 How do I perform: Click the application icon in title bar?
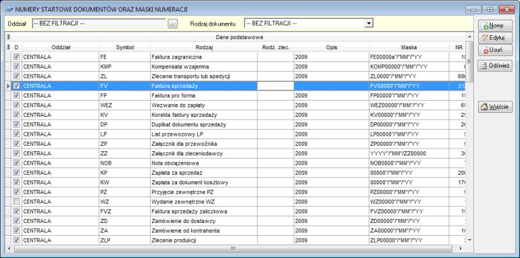click(9, 9)
